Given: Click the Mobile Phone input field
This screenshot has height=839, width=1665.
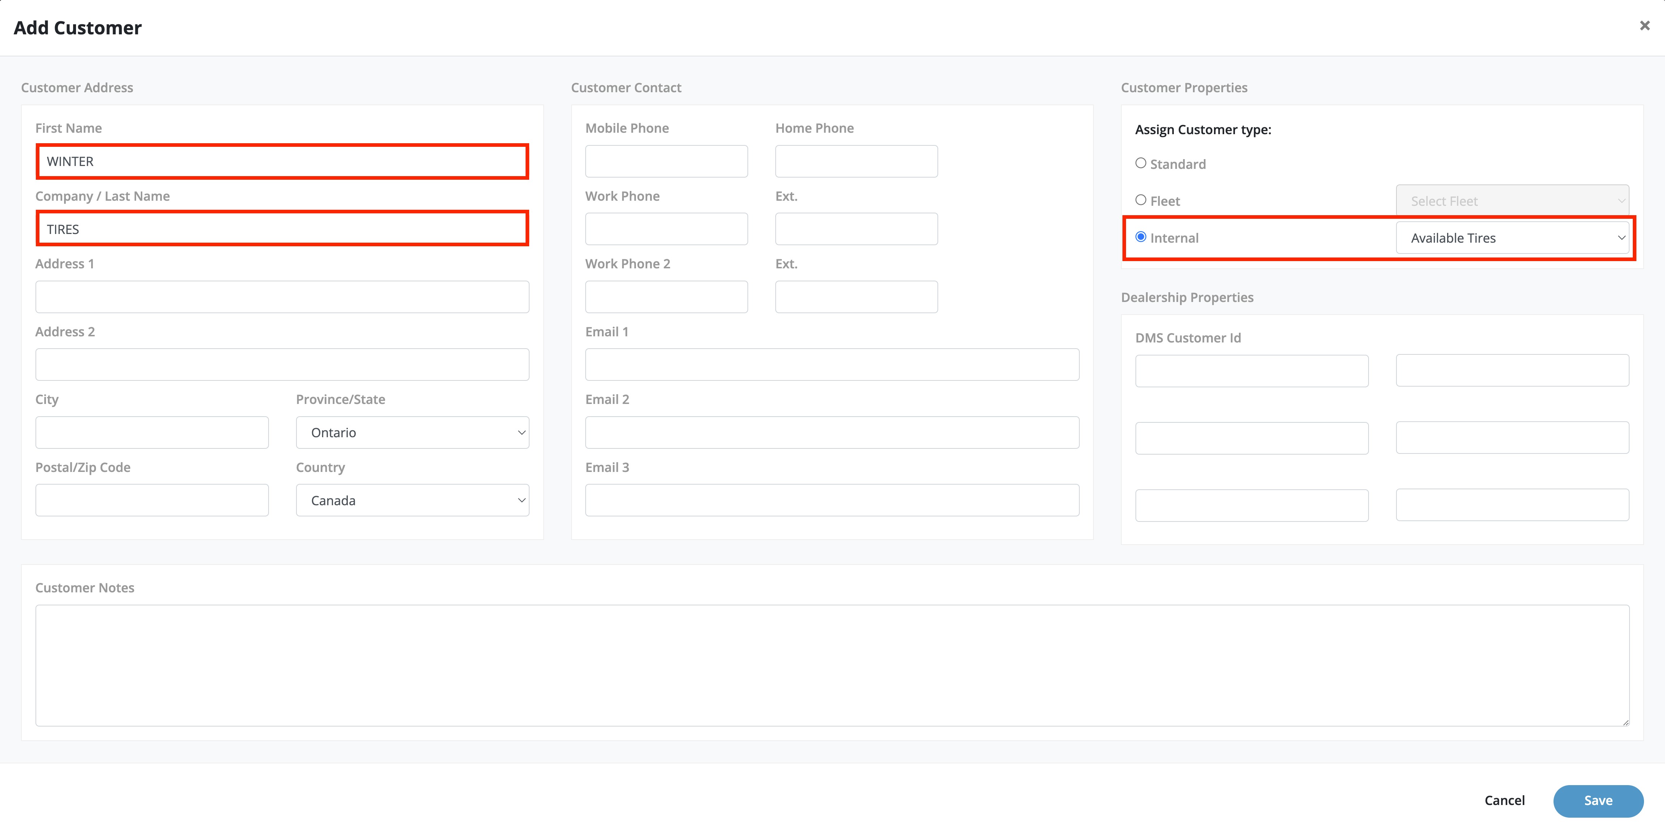Looking at the screenshot, I should (x=666, y=161).
